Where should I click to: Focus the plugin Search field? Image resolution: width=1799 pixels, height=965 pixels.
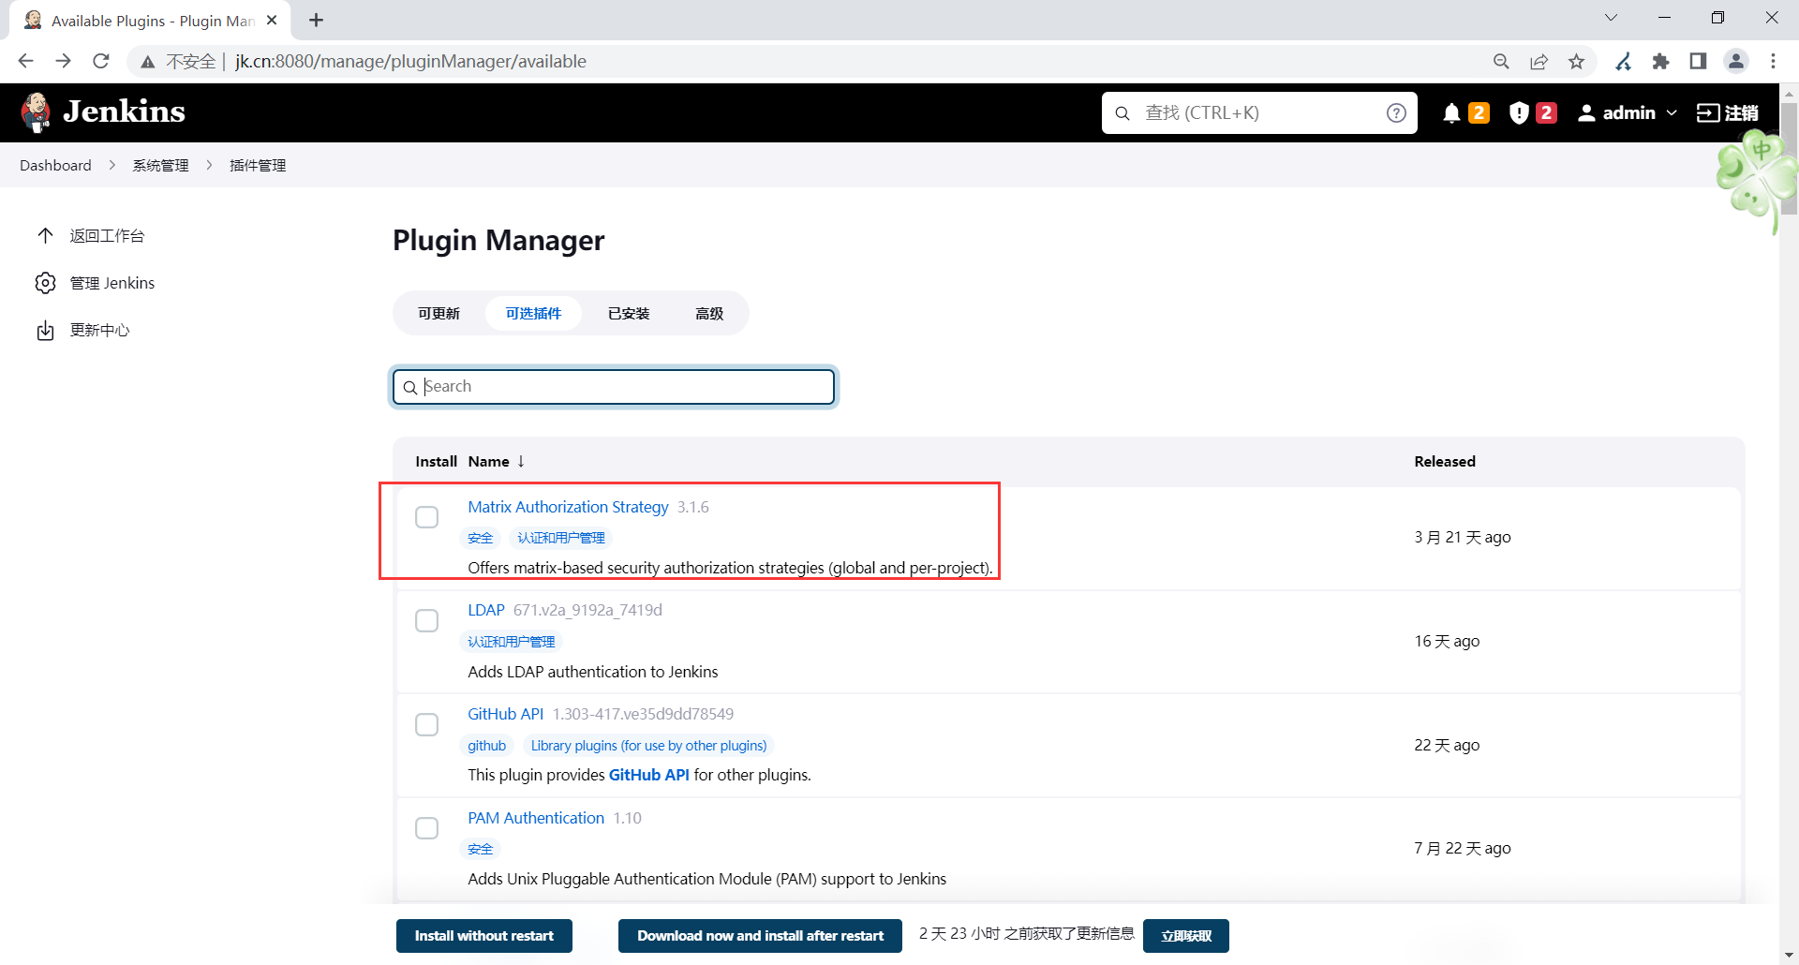click(614, 387)
